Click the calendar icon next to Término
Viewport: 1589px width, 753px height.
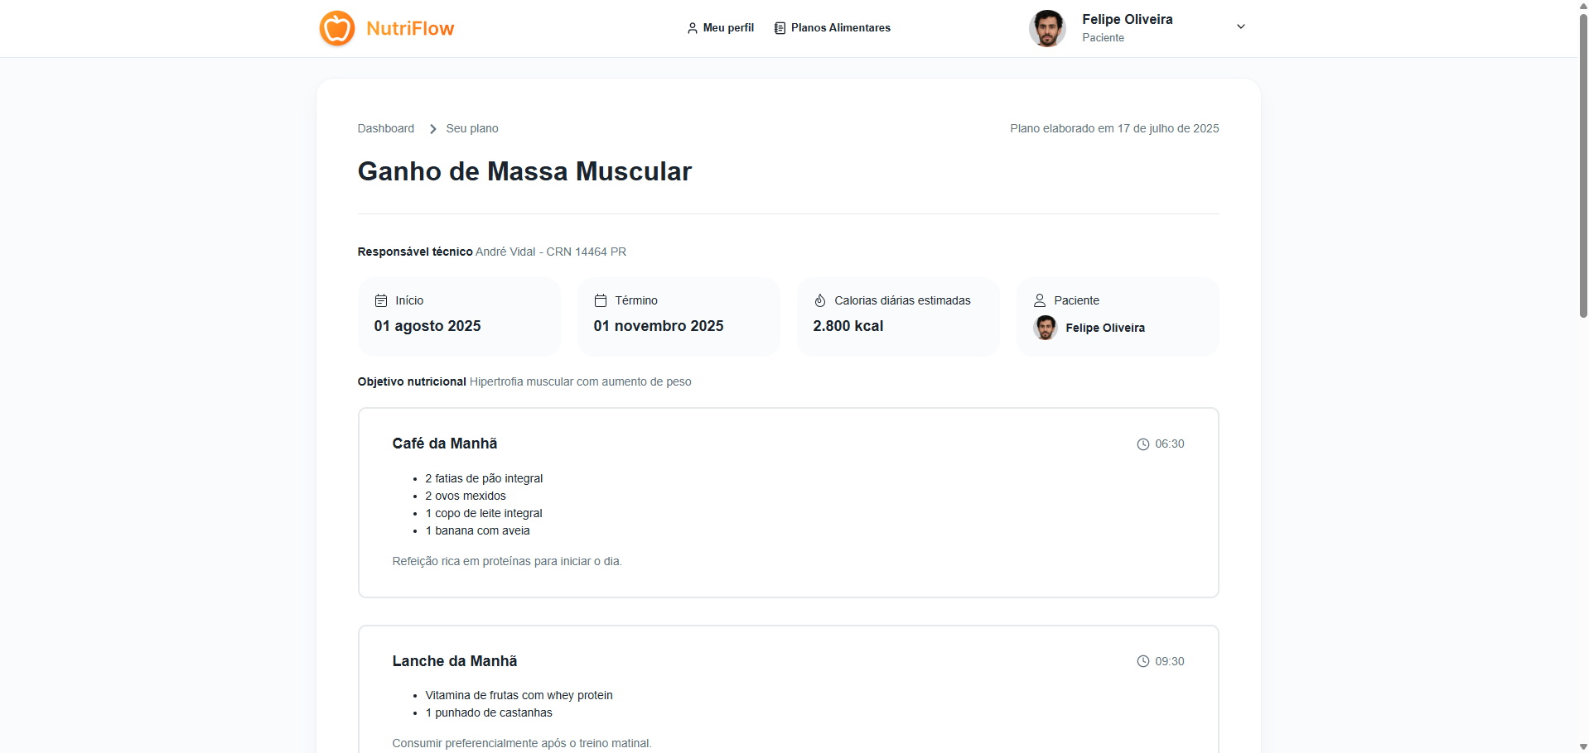tap(601, 300)
